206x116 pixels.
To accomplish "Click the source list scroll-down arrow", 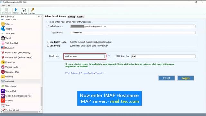I will pyautogui.click(x=42, y=110).
